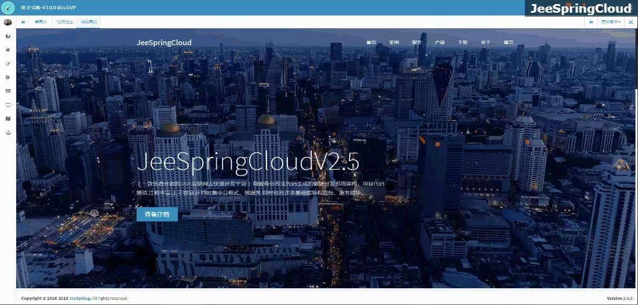Open the 产品 products navigation link

pos(440,43)
